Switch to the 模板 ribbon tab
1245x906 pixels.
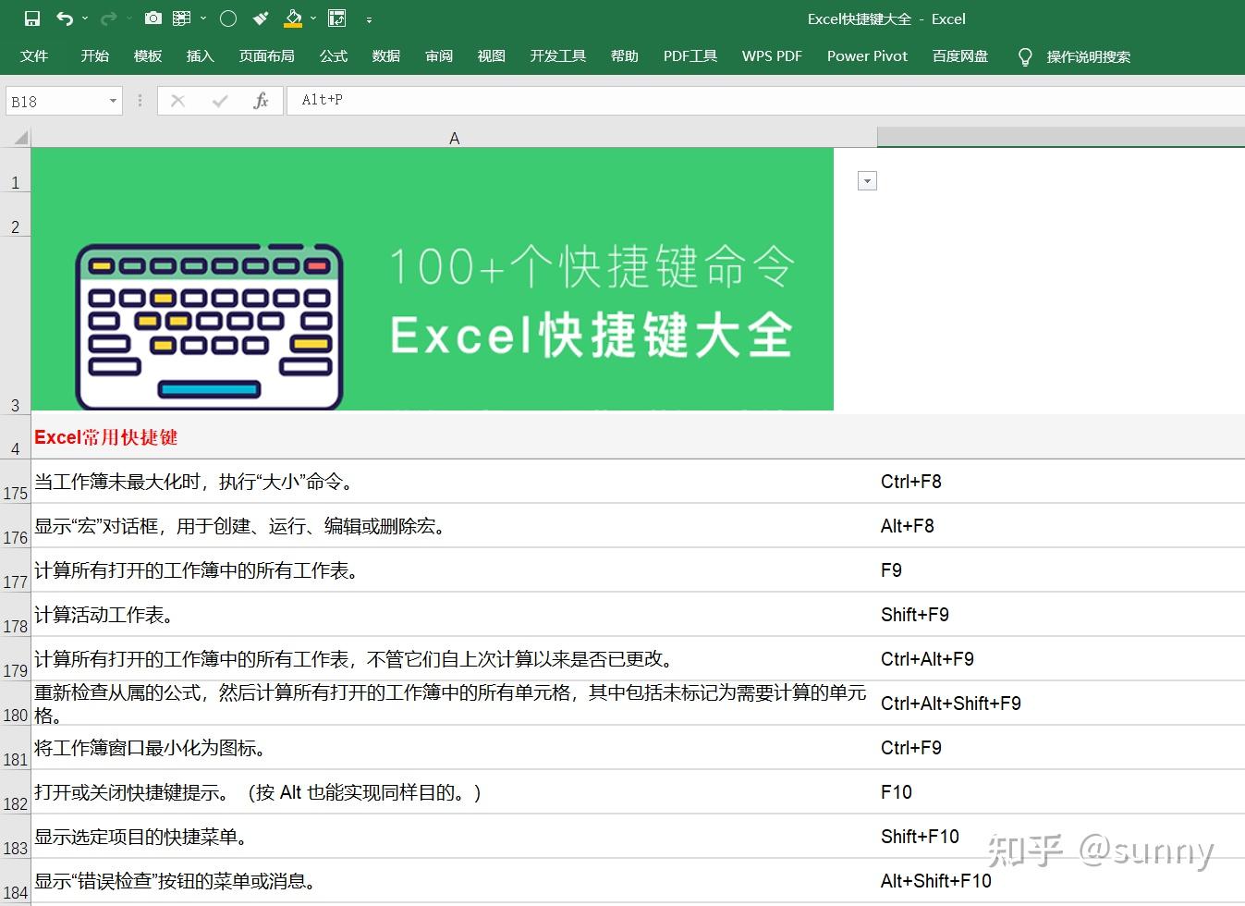coord(148,56)
